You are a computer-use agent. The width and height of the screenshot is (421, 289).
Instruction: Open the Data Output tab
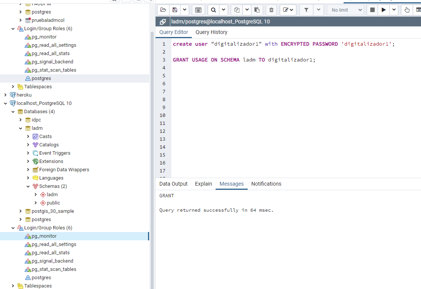coord(173,184)
